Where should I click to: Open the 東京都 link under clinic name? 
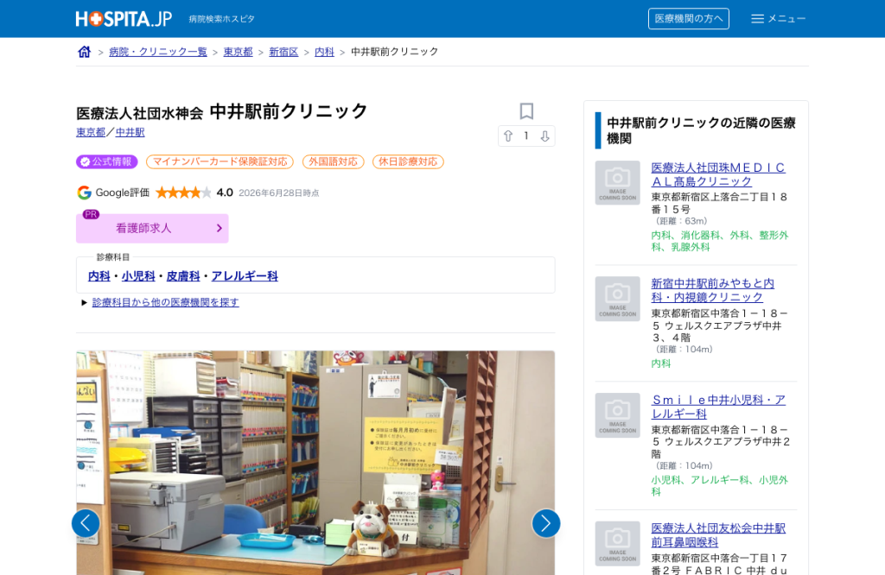pos(91,132)
